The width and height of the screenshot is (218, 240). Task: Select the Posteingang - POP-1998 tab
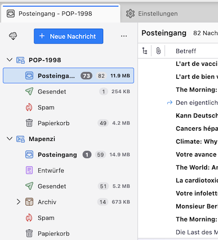60,14
